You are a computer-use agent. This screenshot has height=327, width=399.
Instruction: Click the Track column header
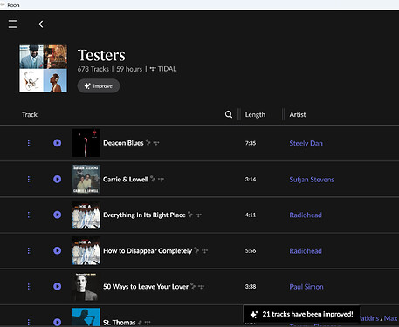point(30,114)
